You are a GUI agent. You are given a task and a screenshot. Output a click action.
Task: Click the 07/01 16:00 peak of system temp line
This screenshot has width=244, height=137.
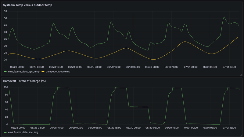(x=224, y=17)
